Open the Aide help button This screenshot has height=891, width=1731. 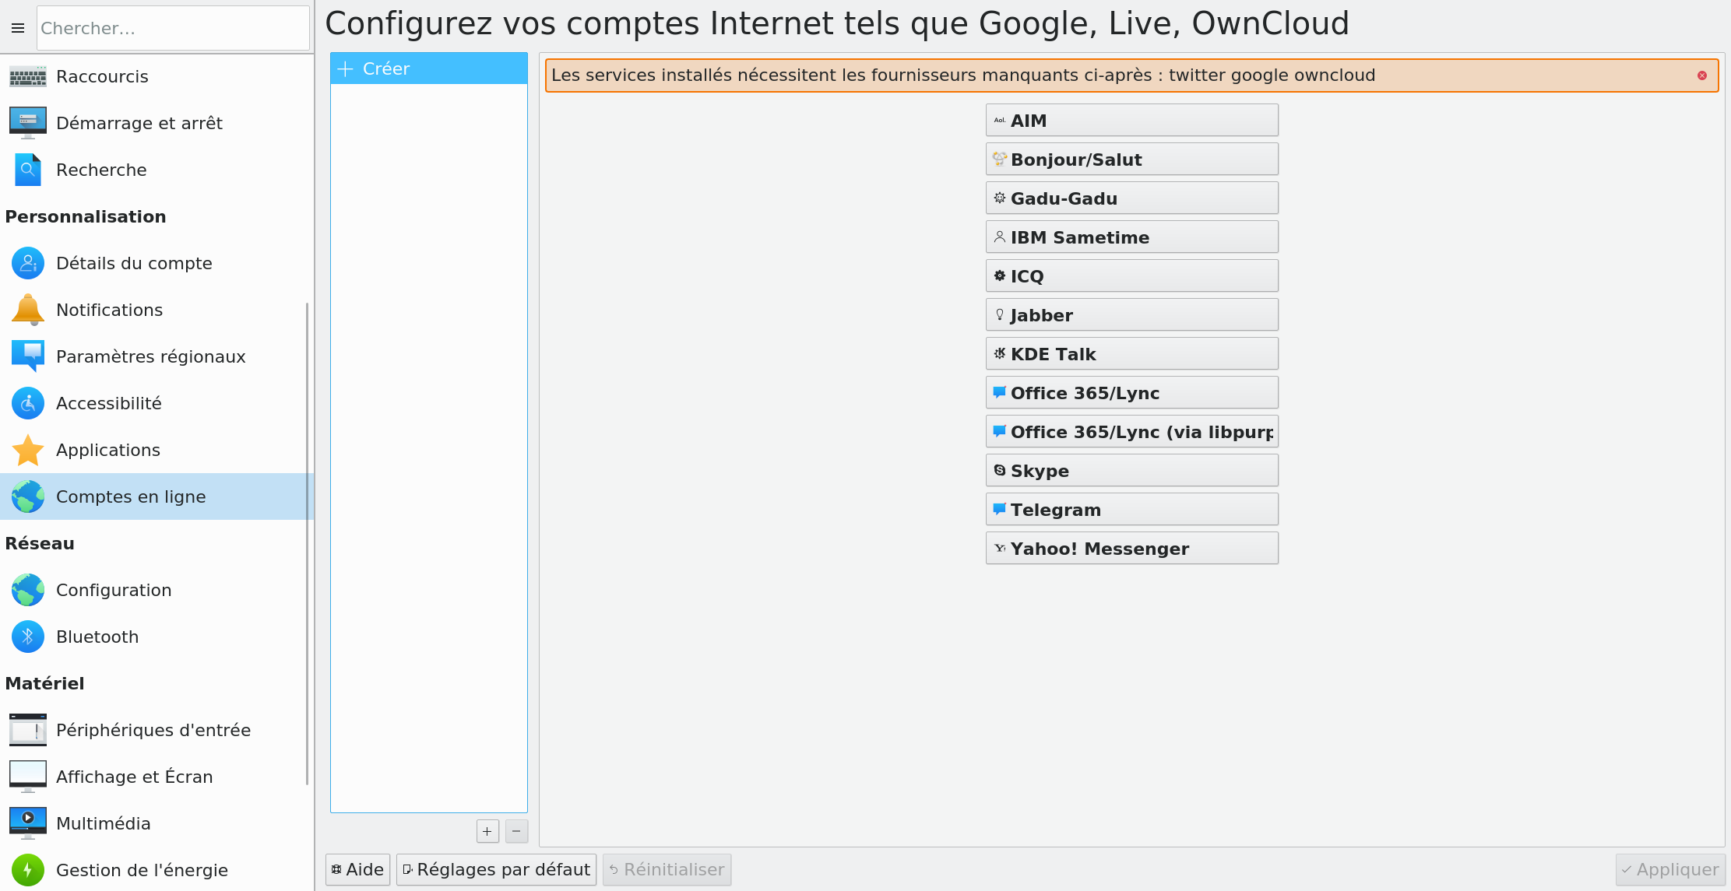pos(357,869)
